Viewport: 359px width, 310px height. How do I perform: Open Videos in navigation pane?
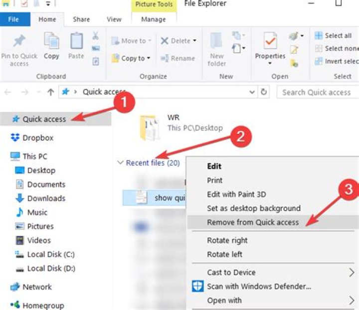pyautogui.click(x=33, y=240)
